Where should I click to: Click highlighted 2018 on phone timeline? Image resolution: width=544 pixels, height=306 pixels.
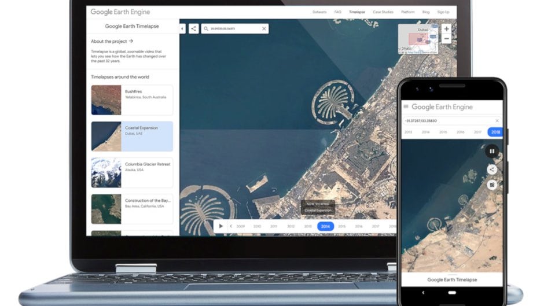tap(495, 132)
